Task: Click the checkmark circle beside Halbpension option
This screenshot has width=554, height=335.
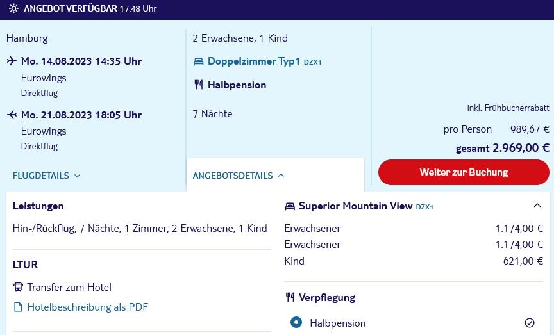Action: 529,323
